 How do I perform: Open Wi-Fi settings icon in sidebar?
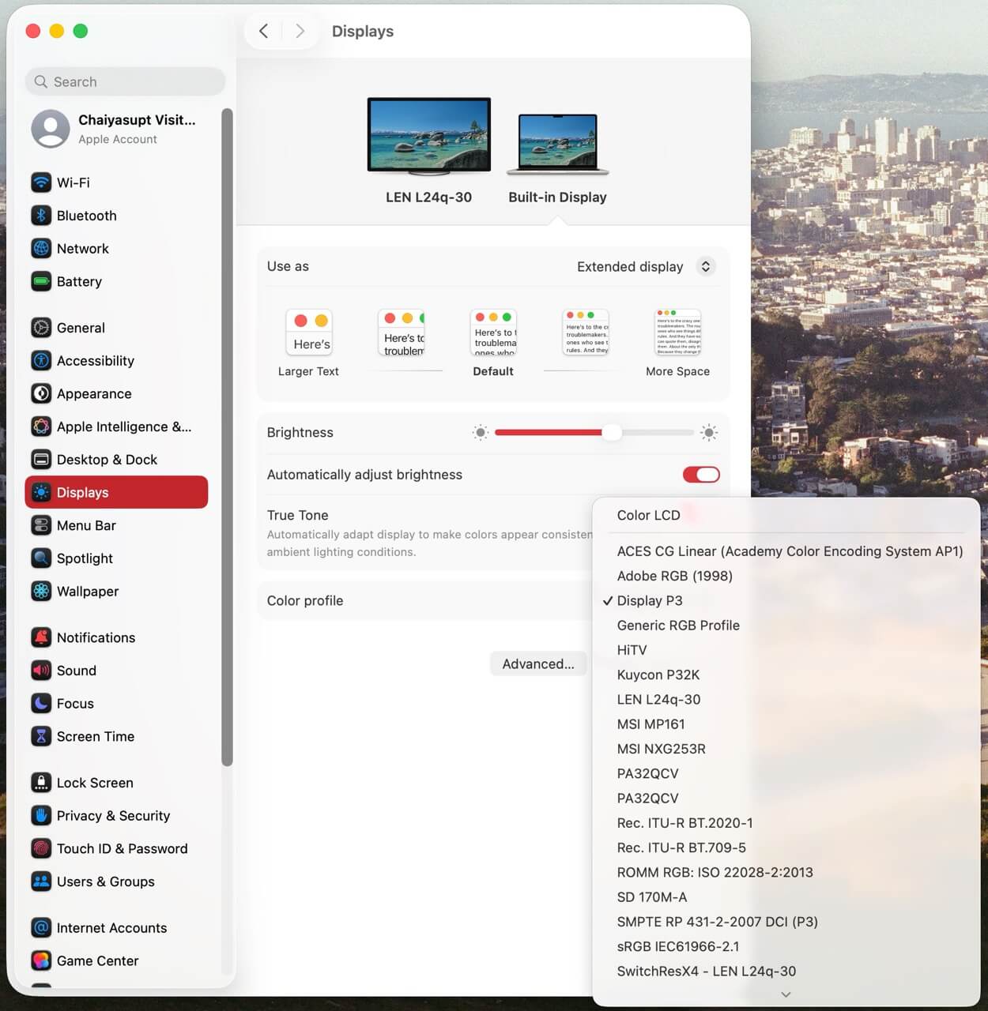click(x=41, y=182)
